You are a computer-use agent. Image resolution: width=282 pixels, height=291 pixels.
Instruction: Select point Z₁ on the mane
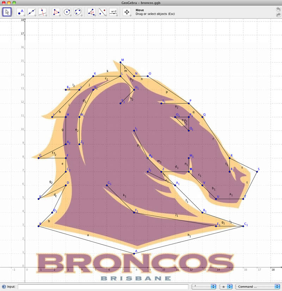pos(79,144)
